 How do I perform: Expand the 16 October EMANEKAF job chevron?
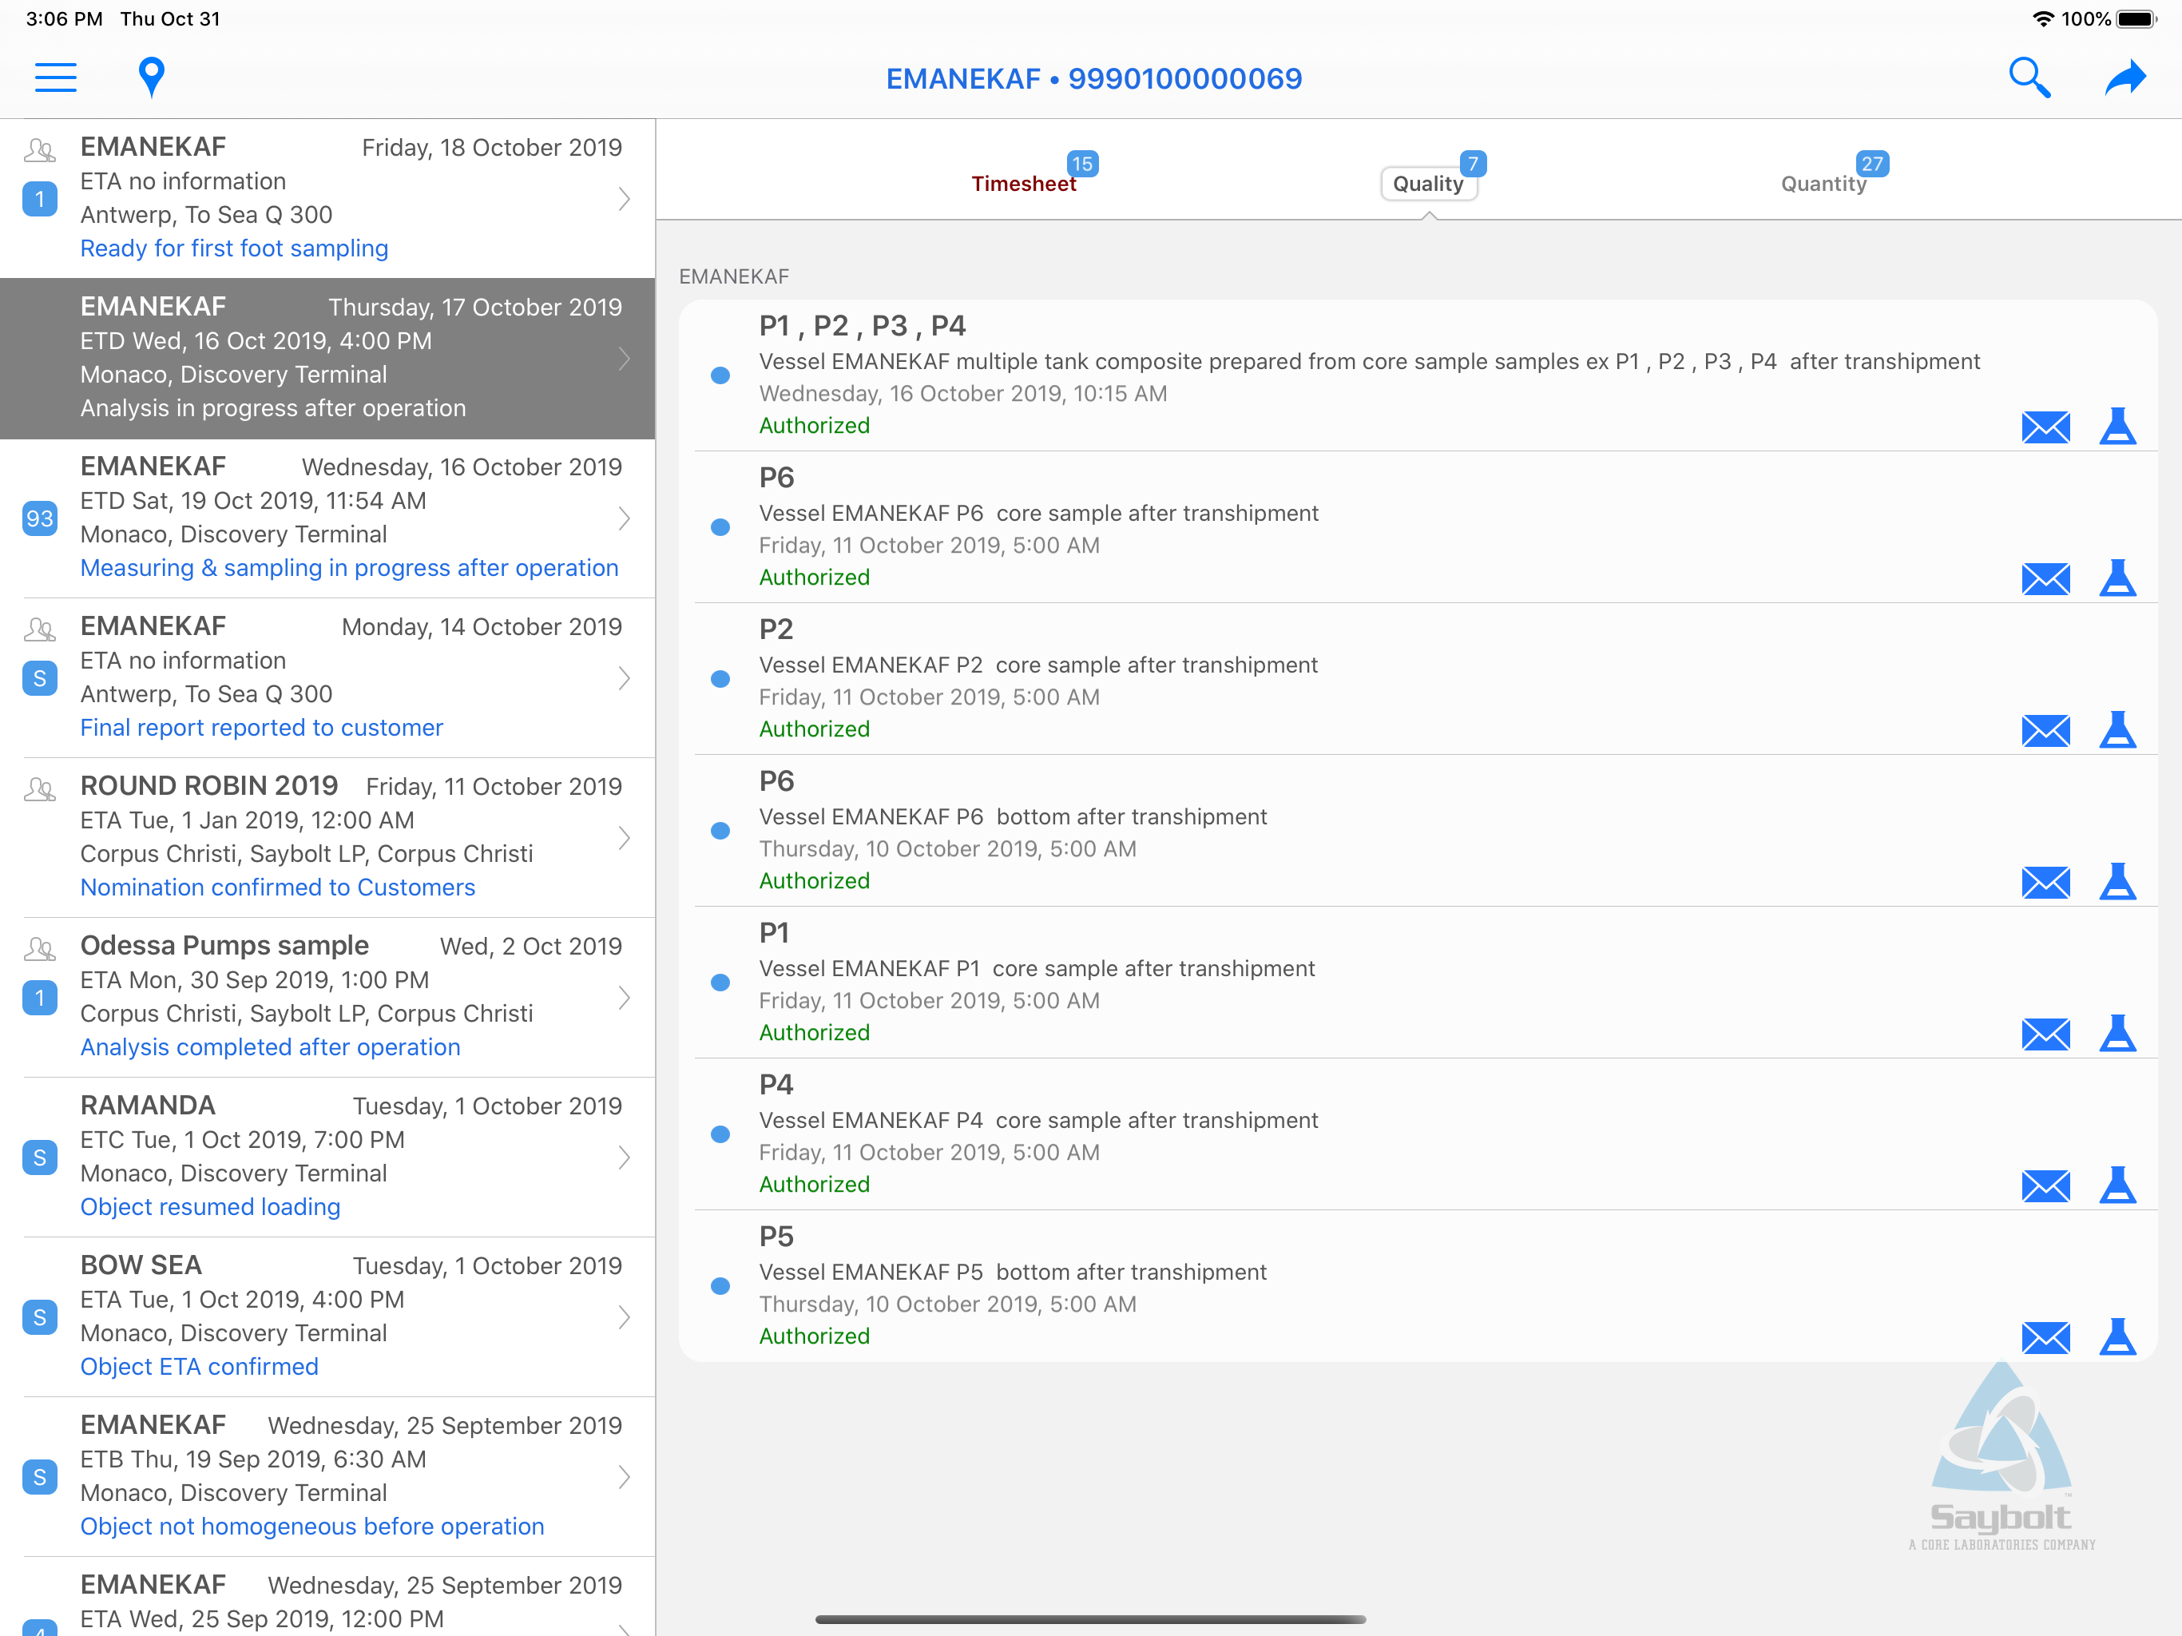pos(625,519)
